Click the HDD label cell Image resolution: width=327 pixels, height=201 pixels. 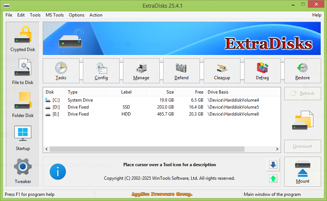click(x=126, y=114)
